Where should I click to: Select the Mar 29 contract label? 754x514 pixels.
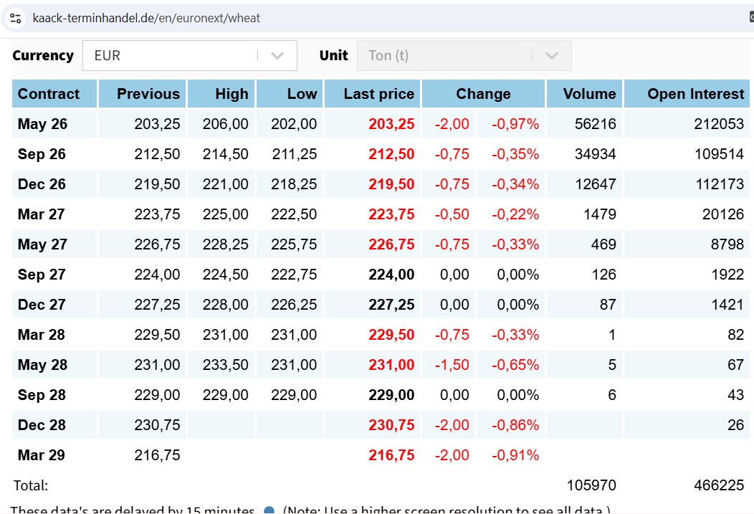point(42,455)
